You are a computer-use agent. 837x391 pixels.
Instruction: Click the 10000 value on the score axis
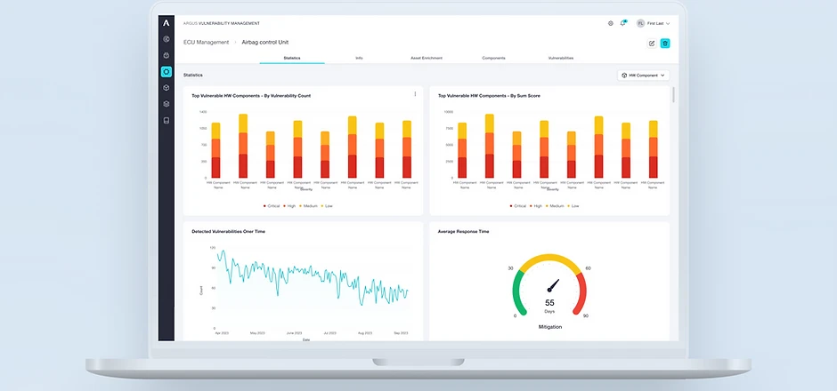pyautogui.click(x=449, y=112)
